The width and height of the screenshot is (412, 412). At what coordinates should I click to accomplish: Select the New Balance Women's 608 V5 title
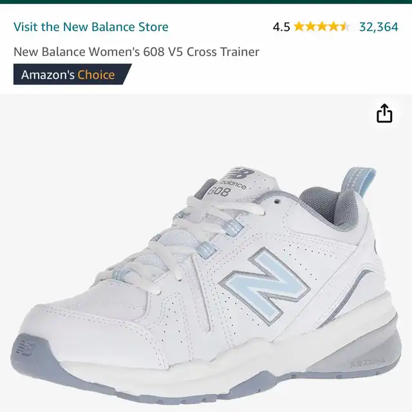pyautogui.click(x=136, y=51)
